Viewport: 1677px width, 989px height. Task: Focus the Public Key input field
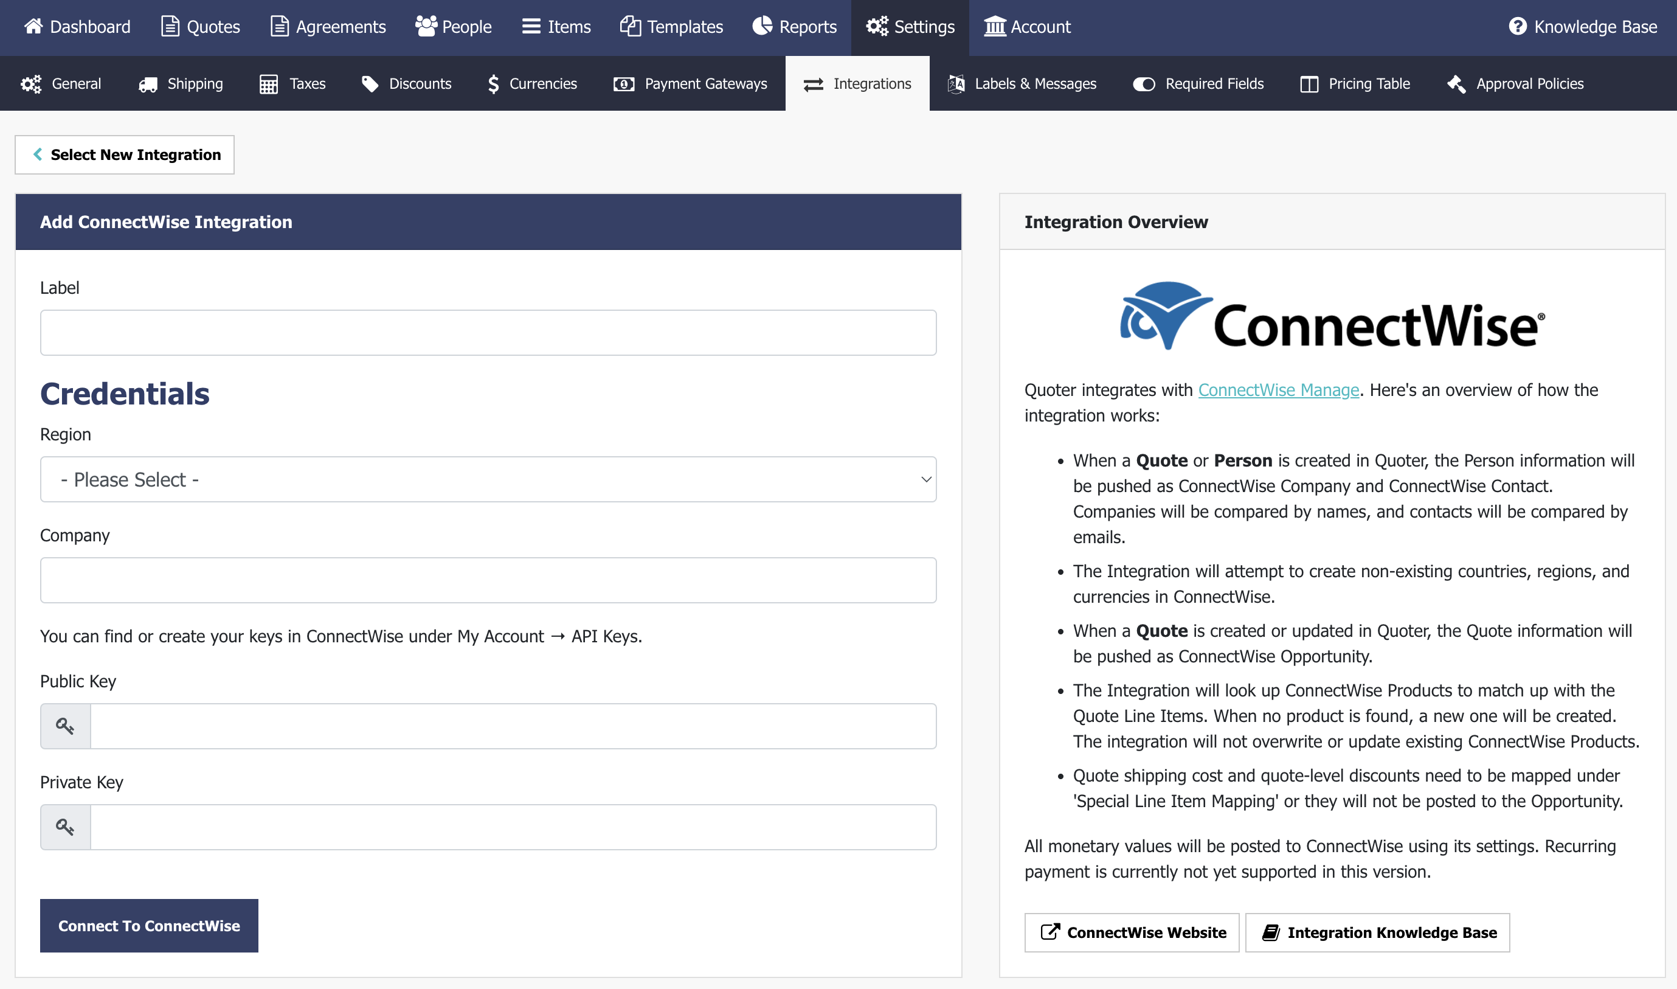513,726
